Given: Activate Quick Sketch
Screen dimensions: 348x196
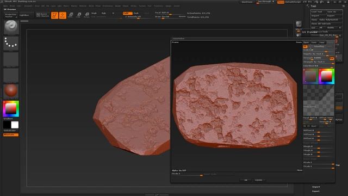Looking at the screenshot, I should tap(42, 15).
